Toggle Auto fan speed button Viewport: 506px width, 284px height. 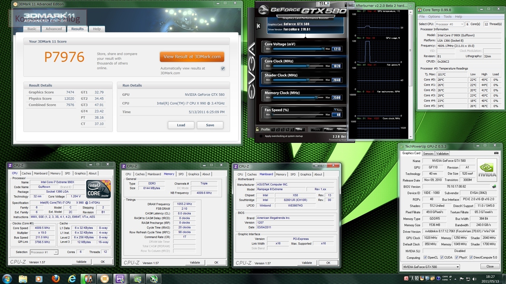tap(337, 110)
